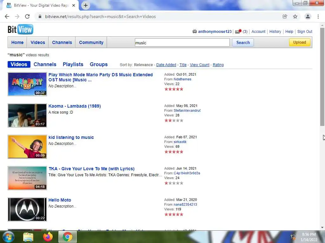Switch to Groups results tab
The image size is (325, 243).
(x=99, y=64)
